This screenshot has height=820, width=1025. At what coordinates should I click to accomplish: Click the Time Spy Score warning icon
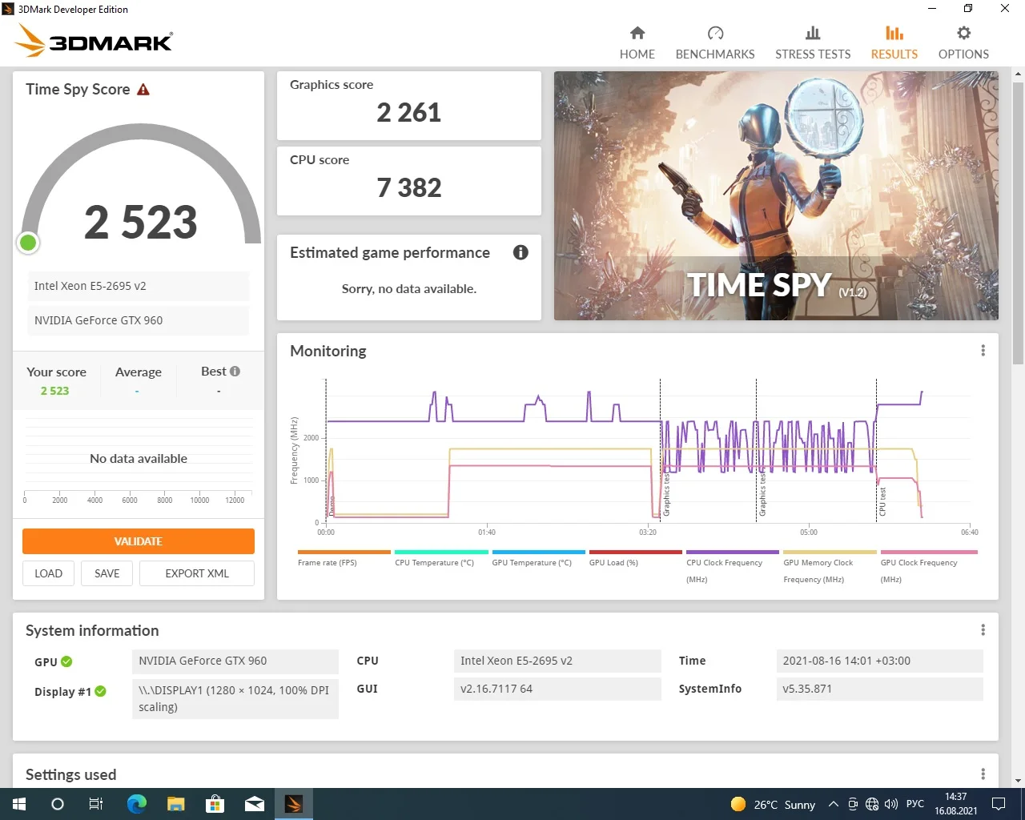[x=143, y=90]
